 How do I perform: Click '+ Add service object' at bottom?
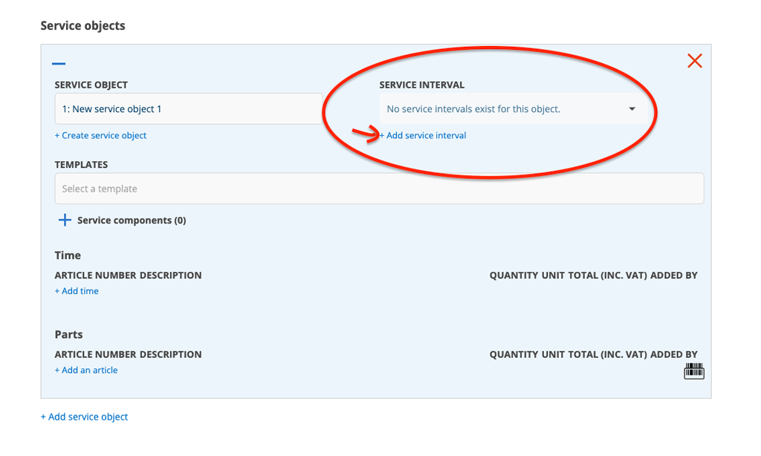point(84,417)
